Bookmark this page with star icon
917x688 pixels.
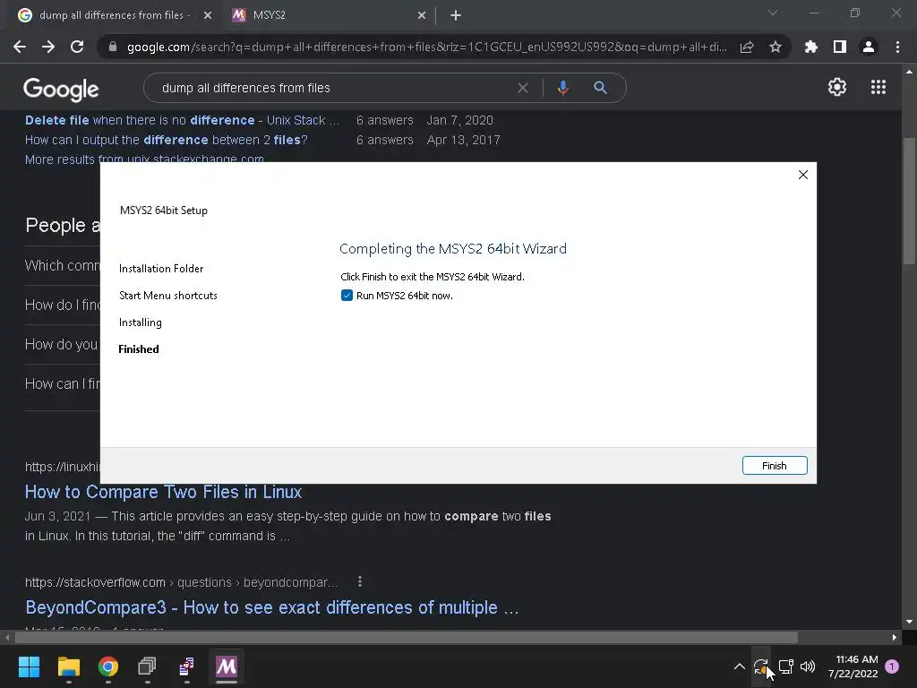click(776, 47)
